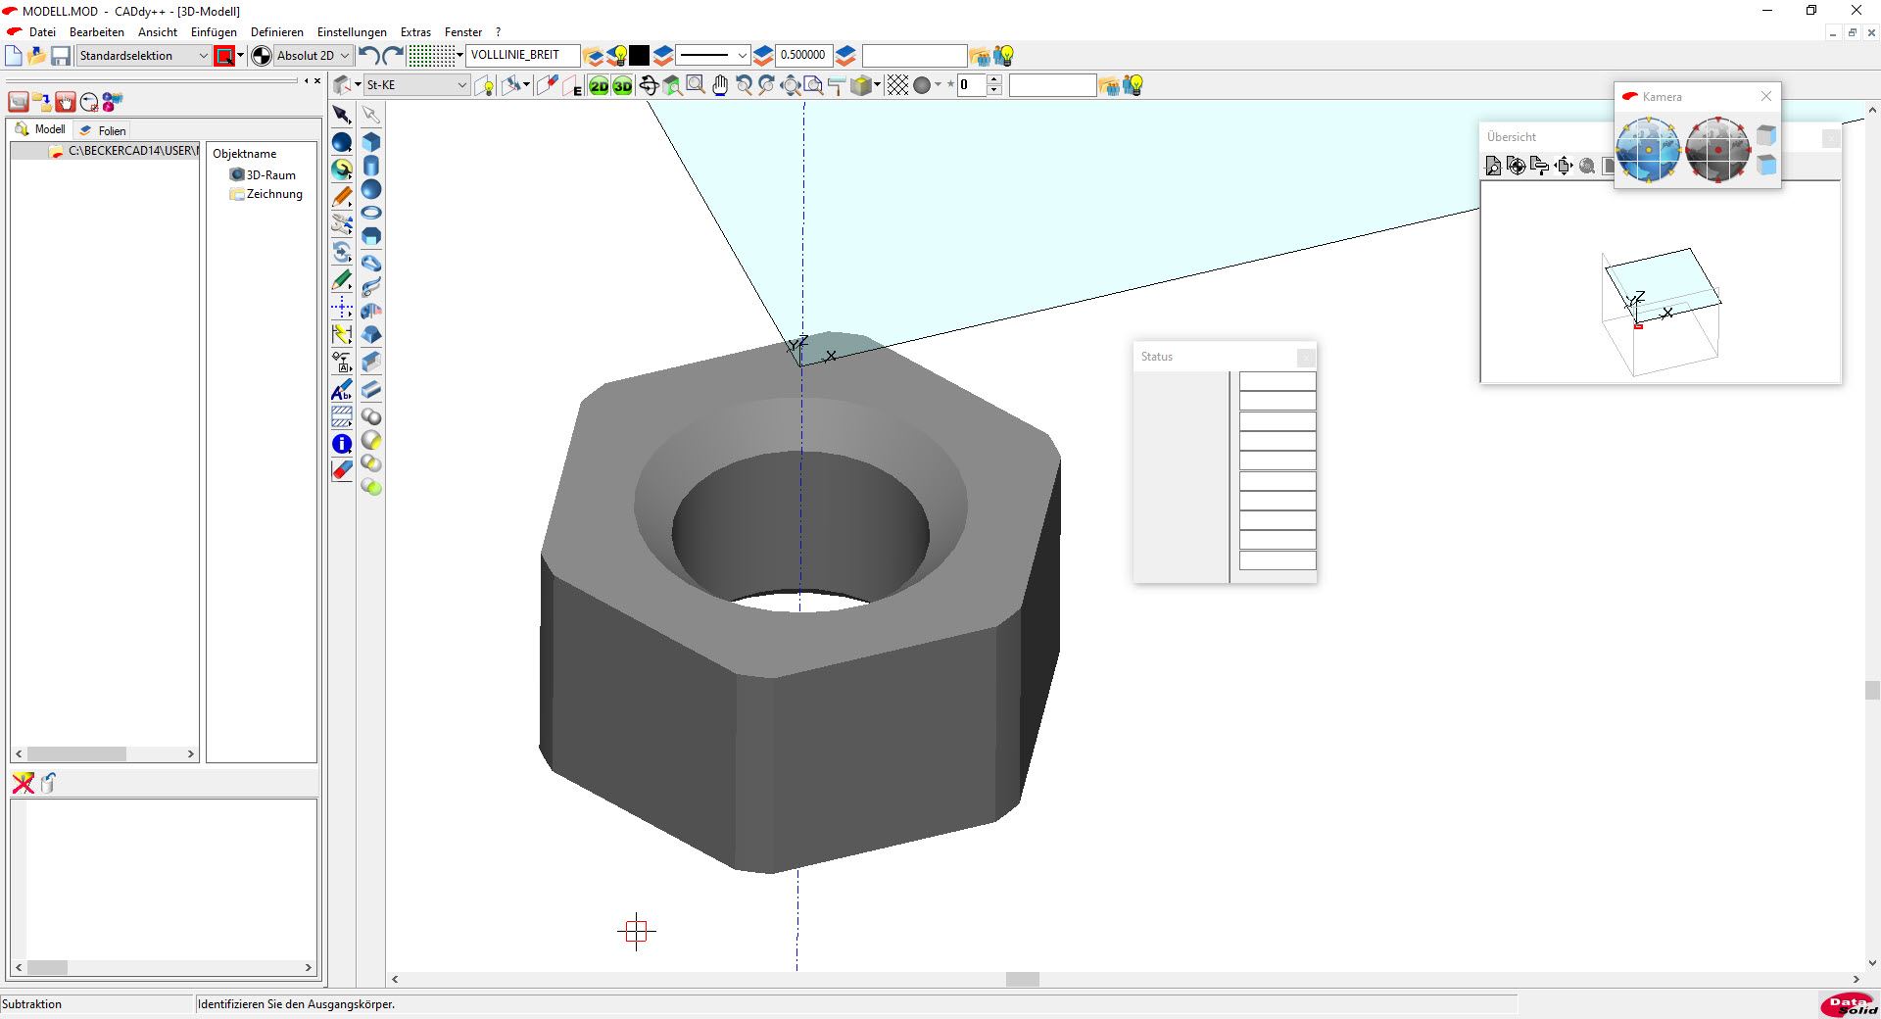The width and height of the screenshot is (1881, 1019).
Task: Click the Boolean union two-spheres tool
Action: tap(371, 417)
